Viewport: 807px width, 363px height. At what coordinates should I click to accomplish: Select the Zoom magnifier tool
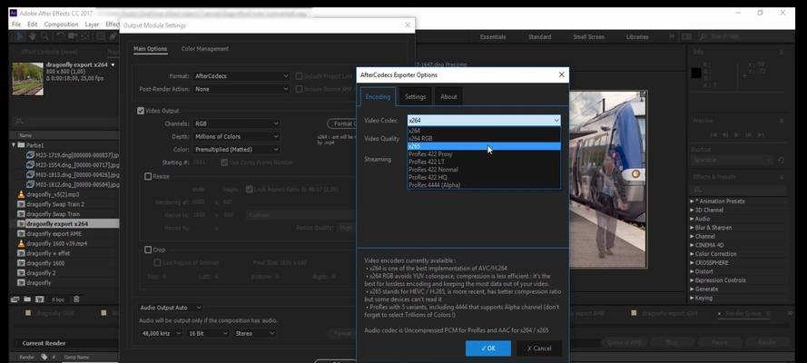44,36
